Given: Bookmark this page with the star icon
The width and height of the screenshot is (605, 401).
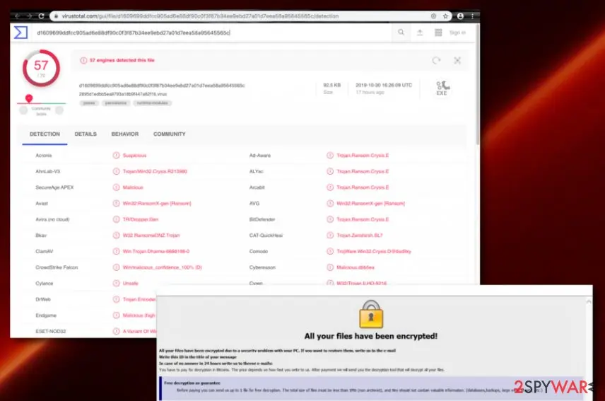Looking at the screenshot, I should (x=446, y=16).
